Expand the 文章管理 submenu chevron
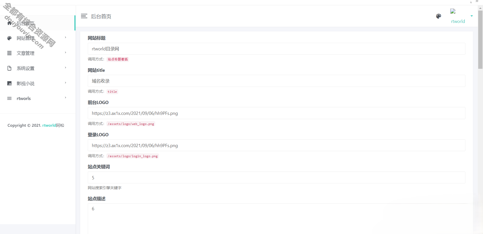Viewport: 483px width, 234px height. (x=65, y=53)
